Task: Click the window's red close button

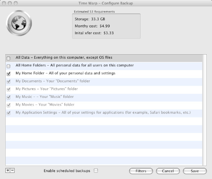Action: 4,3
